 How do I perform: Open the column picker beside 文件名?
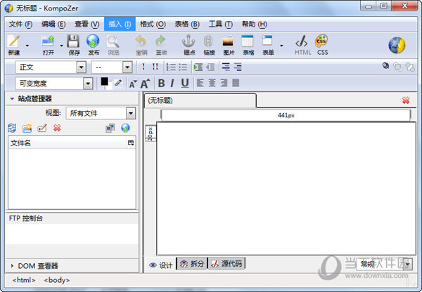point(131,143)
